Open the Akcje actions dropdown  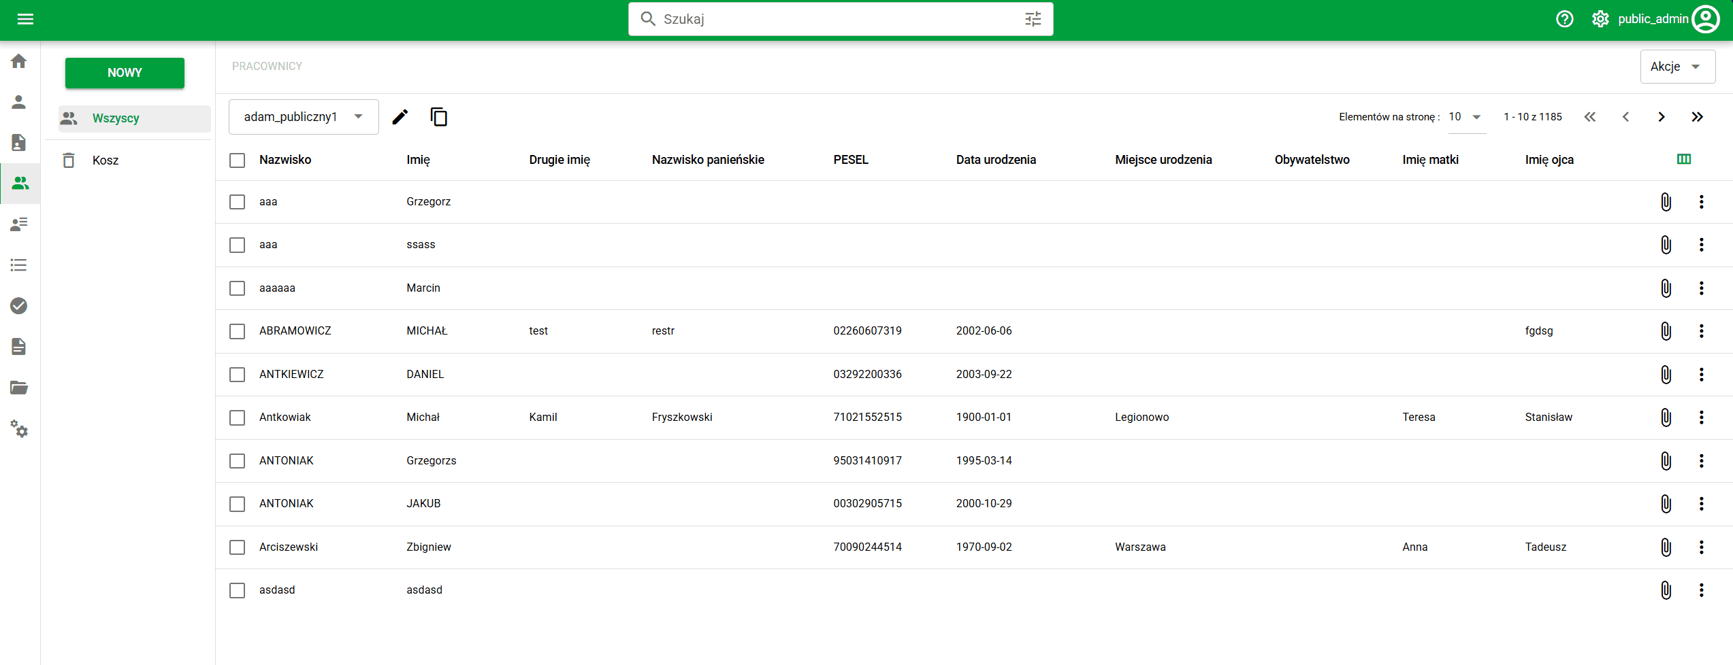(1677, 67)
